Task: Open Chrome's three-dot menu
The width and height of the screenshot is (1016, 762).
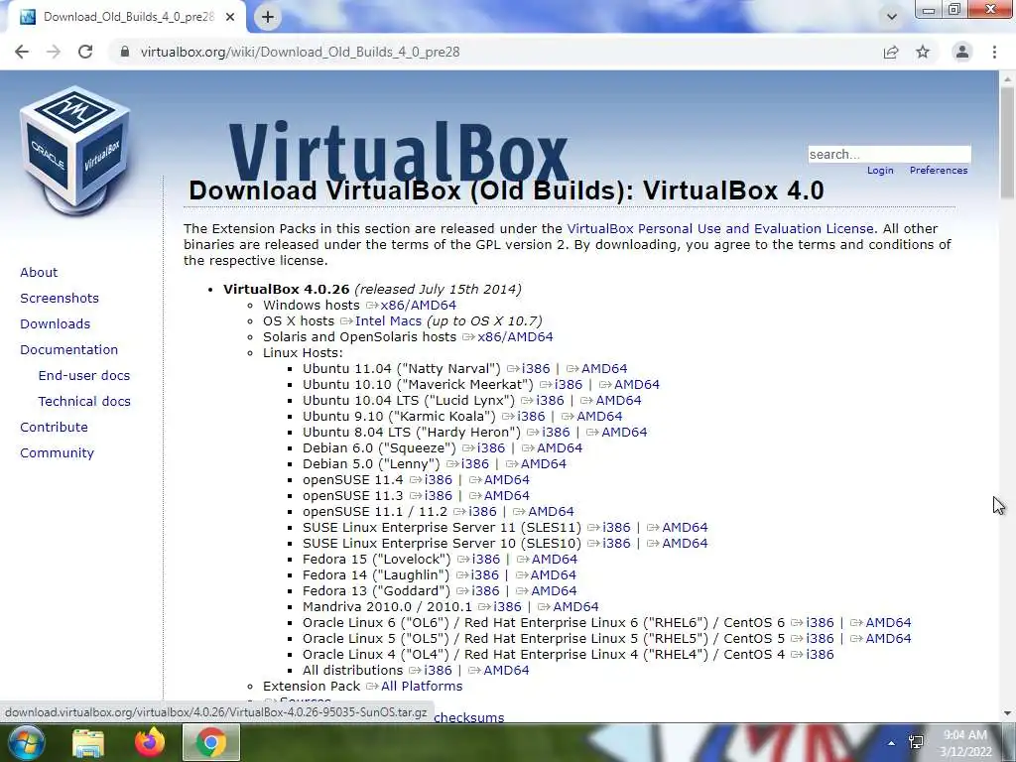Action: click(994, 52)
